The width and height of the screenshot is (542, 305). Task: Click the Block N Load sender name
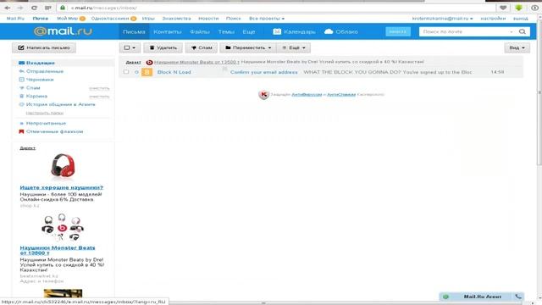(x=174, y=72)
